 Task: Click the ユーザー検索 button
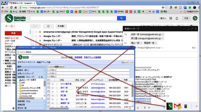click(67, 57)
